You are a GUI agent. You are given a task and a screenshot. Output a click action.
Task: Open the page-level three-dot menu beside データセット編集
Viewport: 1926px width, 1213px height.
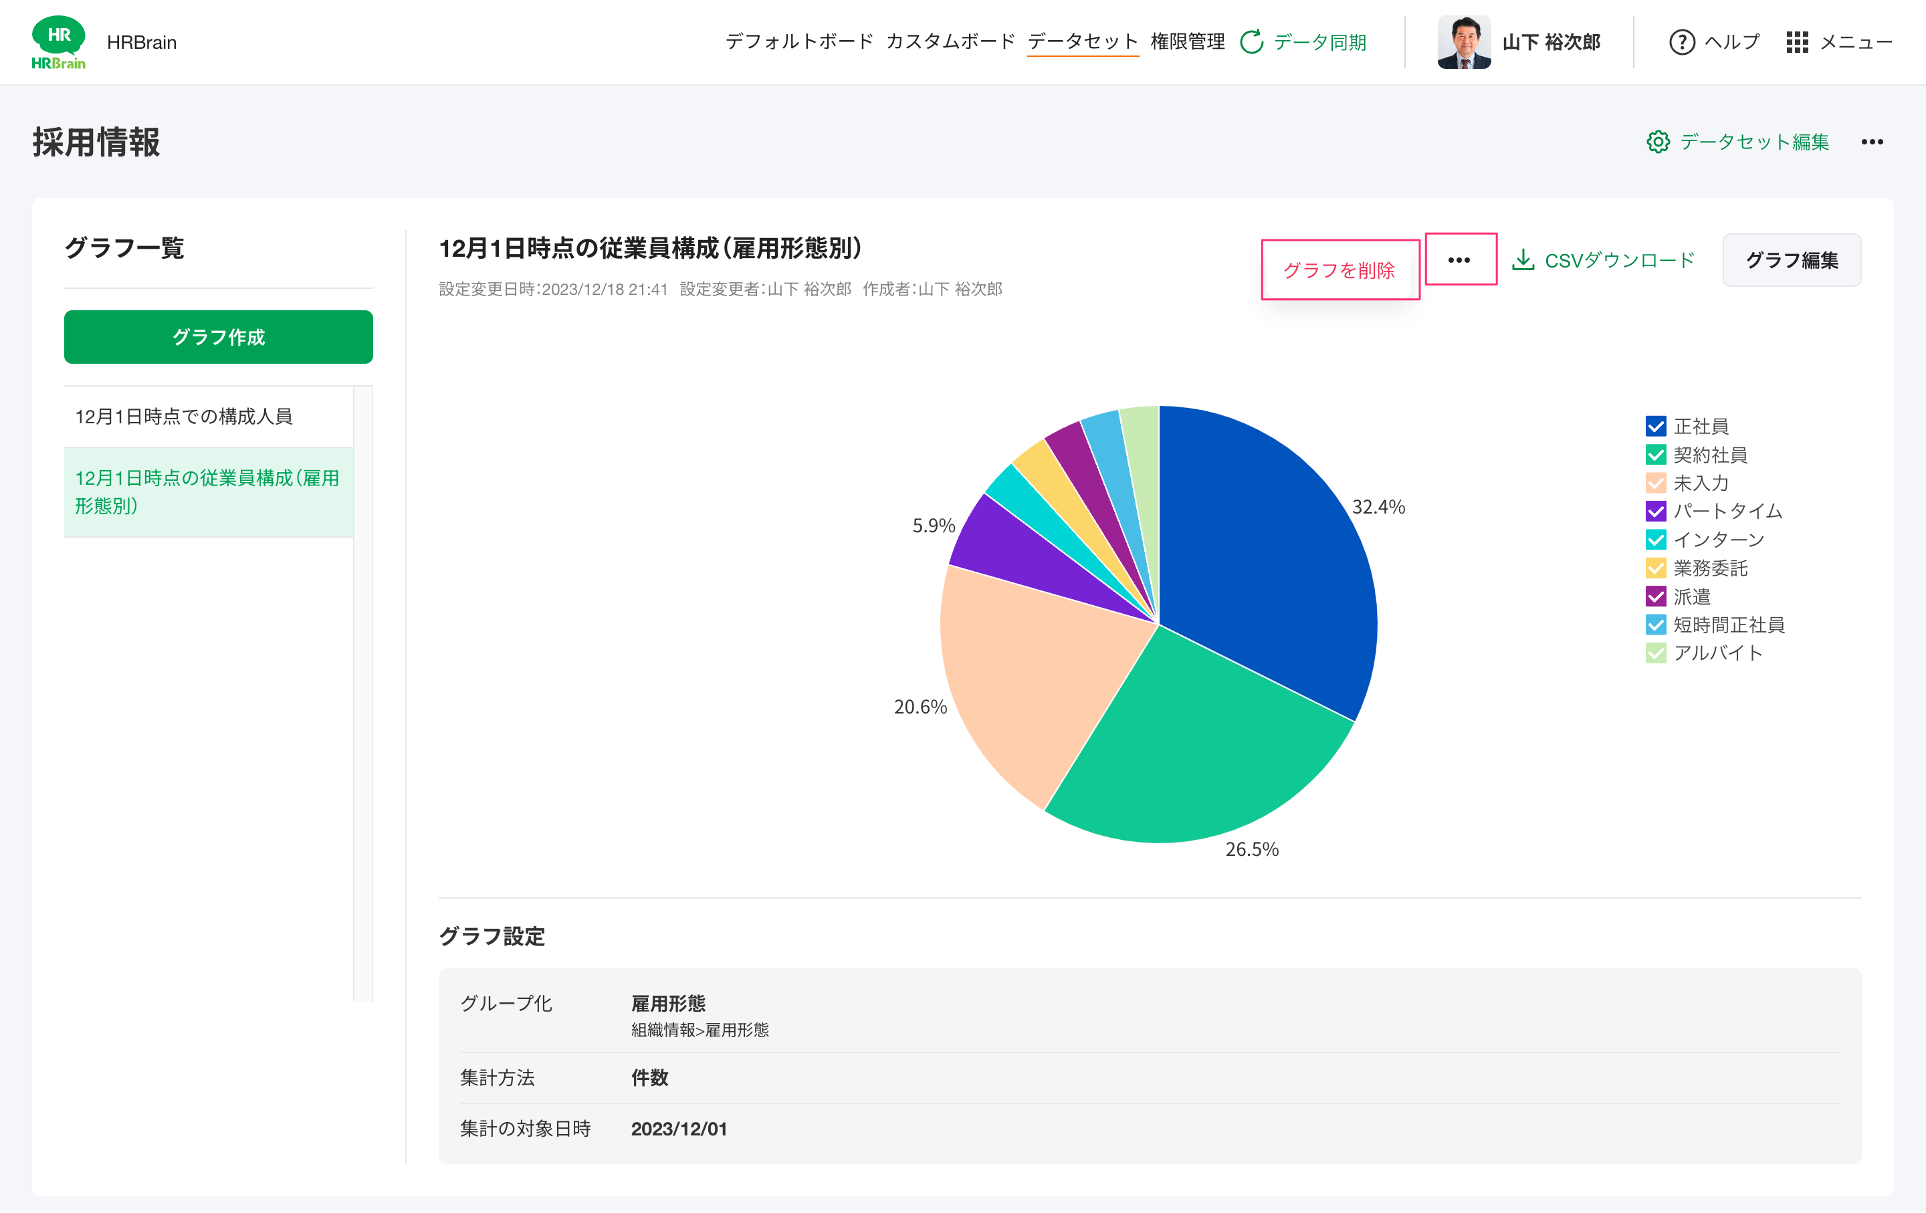[x=1872, y=142]
